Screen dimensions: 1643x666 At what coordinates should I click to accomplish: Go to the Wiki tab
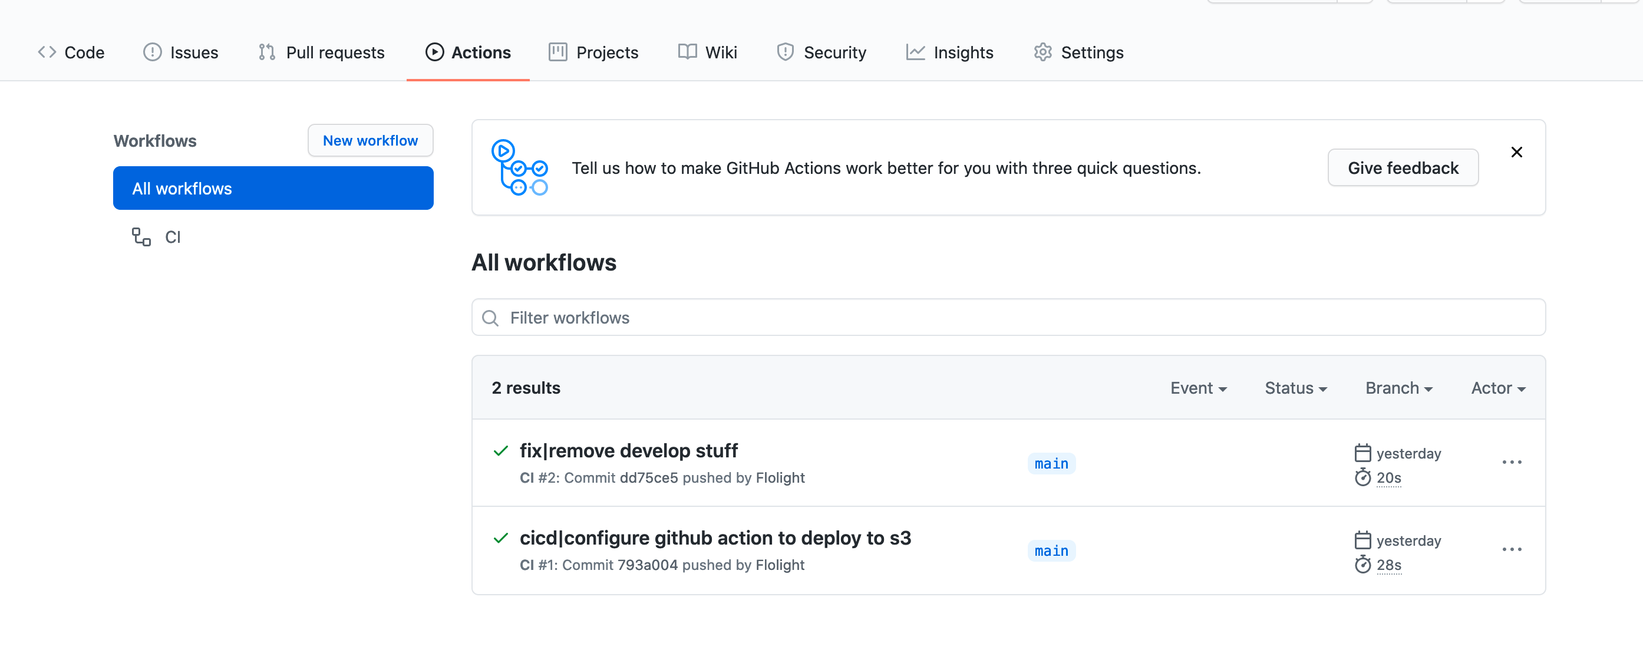[707, 52]
